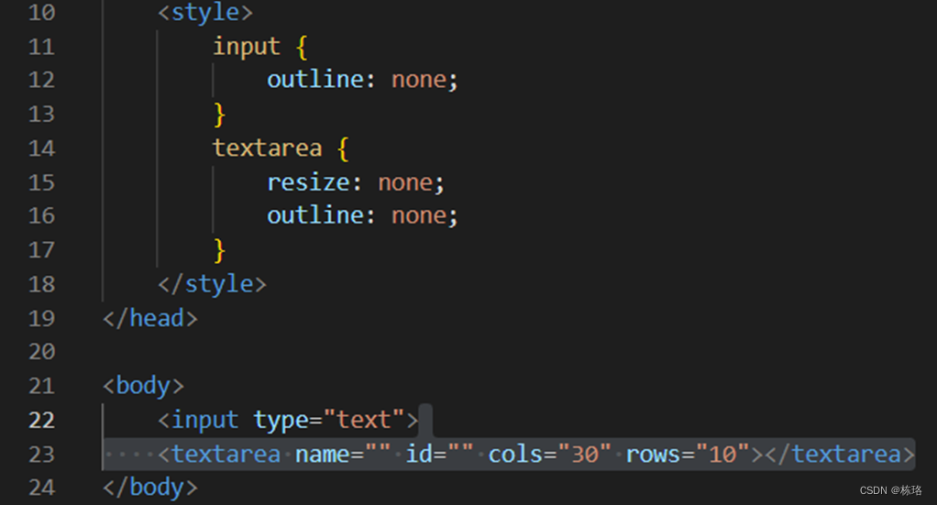This screenshot has width=937, height=505.
Task: Click closing brace on line 17
Action: coord(219,250)
